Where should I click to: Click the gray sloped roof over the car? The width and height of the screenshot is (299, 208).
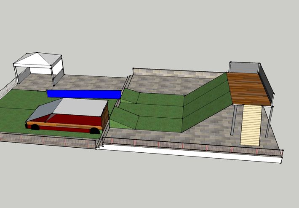tap(80, 107)
